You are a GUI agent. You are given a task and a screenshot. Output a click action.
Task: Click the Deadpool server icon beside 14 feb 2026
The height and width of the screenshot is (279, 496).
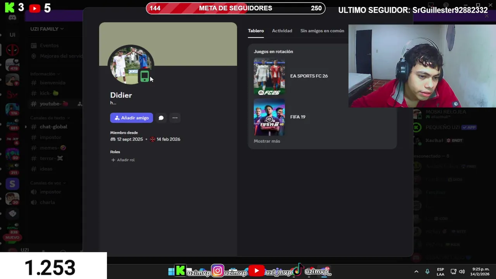click(152, 139)
